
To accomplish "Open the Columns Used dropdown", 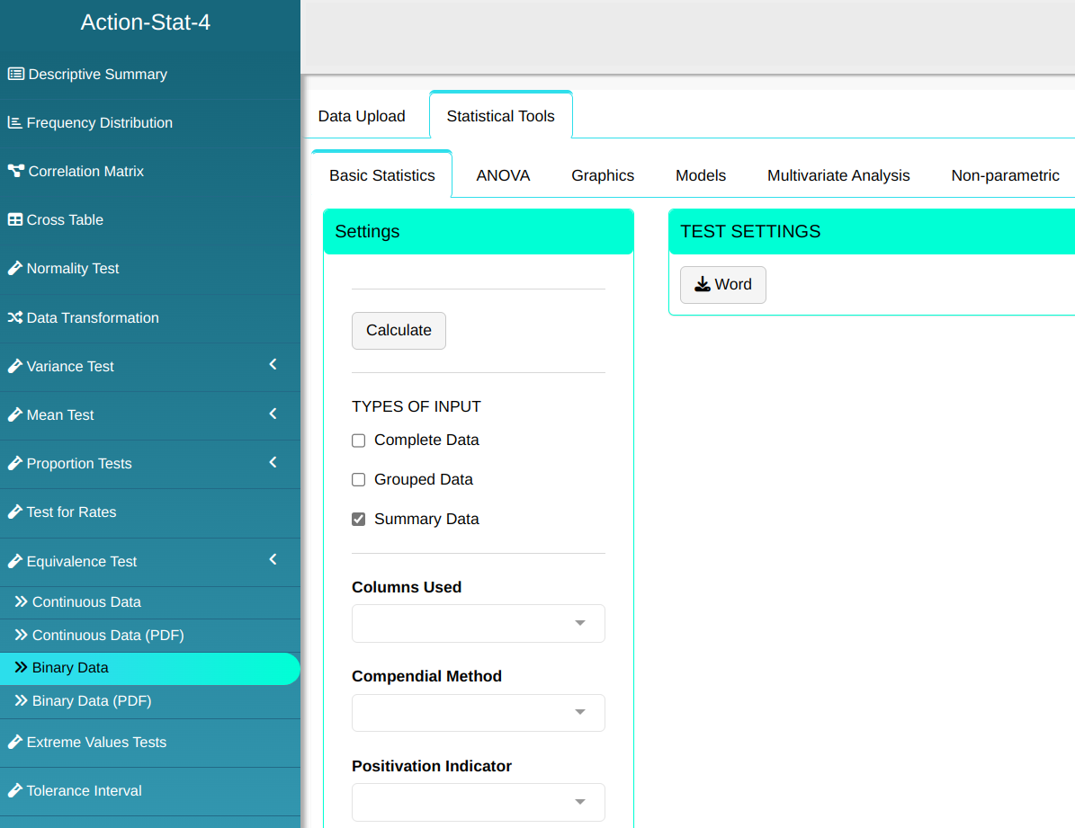I will click(478, 624).
